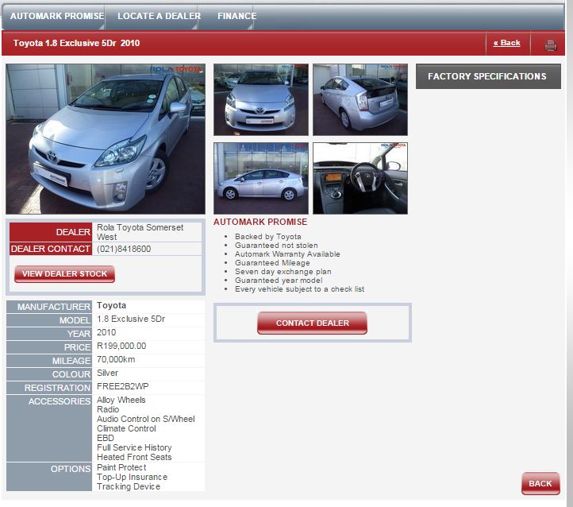
Task: Click 'Guaranteed not stolen' bullet text
Action: tap(276, 246)
